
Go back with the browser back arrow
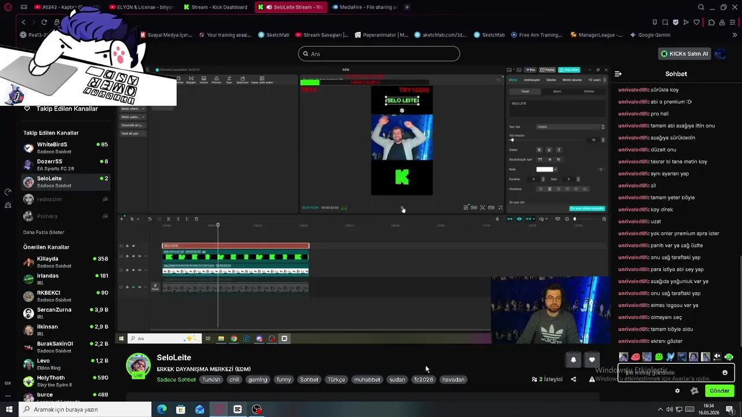24,22
